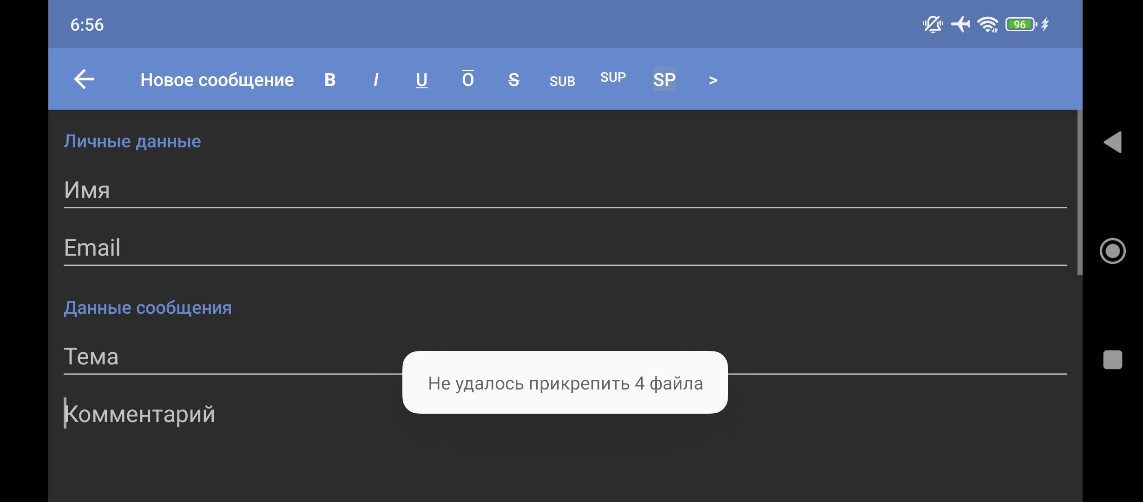Focus the Тема subject input field

[x=232, y=357]
